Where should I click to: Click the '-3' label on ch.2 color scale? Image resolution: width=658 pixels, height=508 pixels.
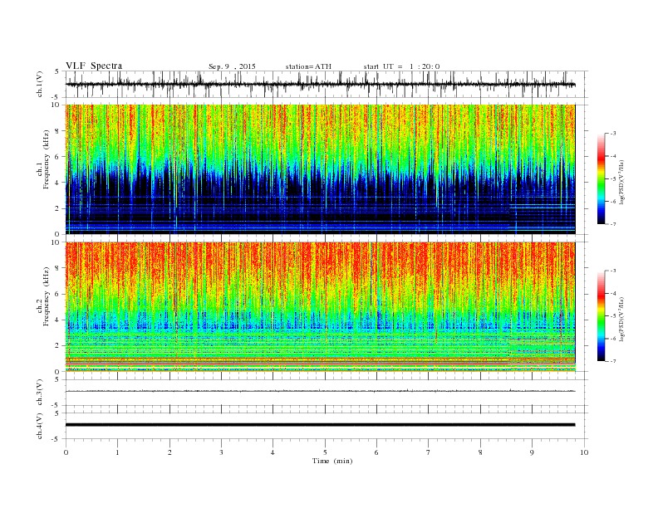[613, 271]
